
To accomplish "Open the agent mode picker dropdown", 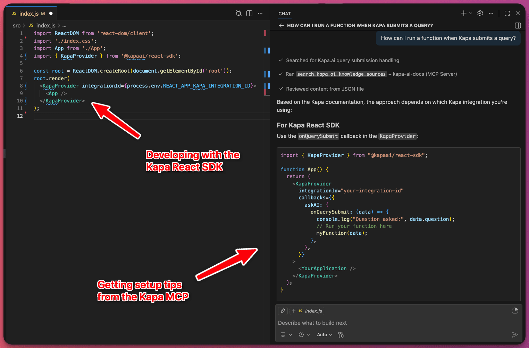I will tap(304, 335).
